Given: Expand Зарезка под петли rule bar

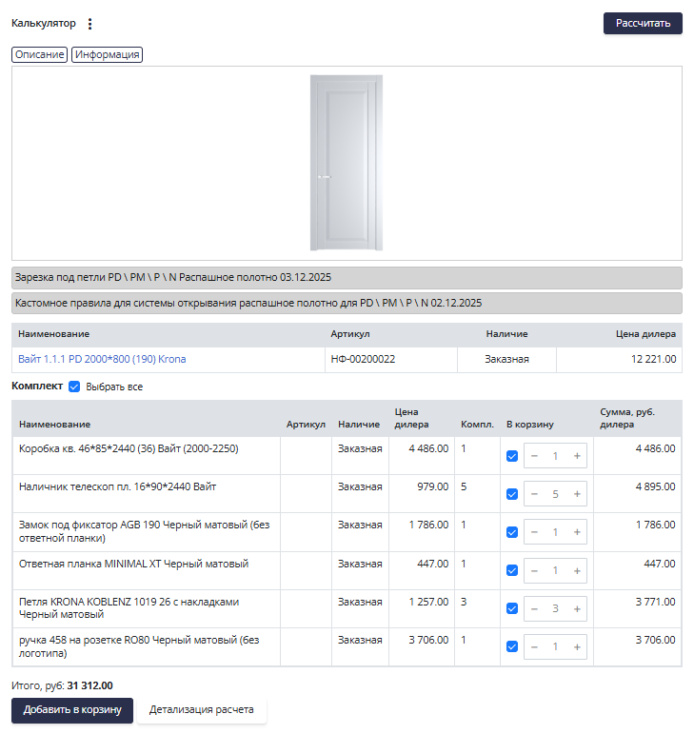Looking at the screenshot, I should pos(347,277).
